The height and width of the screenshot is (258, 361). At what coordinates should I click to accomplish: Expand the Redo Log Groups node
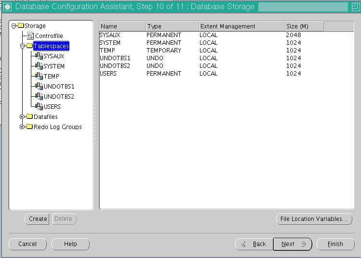point(22,127)
